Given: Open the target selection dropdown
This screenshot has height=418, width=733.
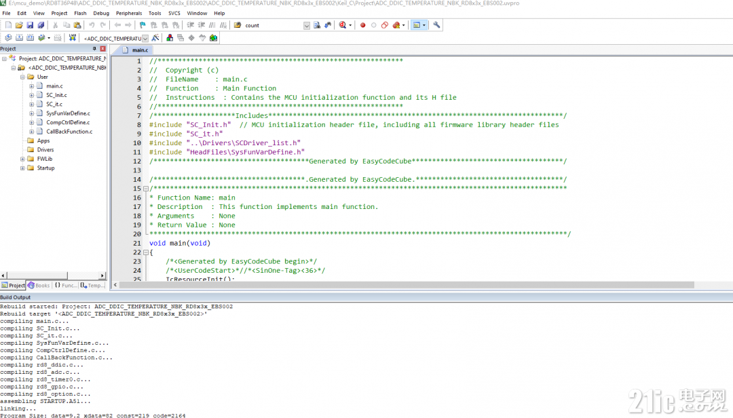Looking at the screenshot, I should 145,39.
